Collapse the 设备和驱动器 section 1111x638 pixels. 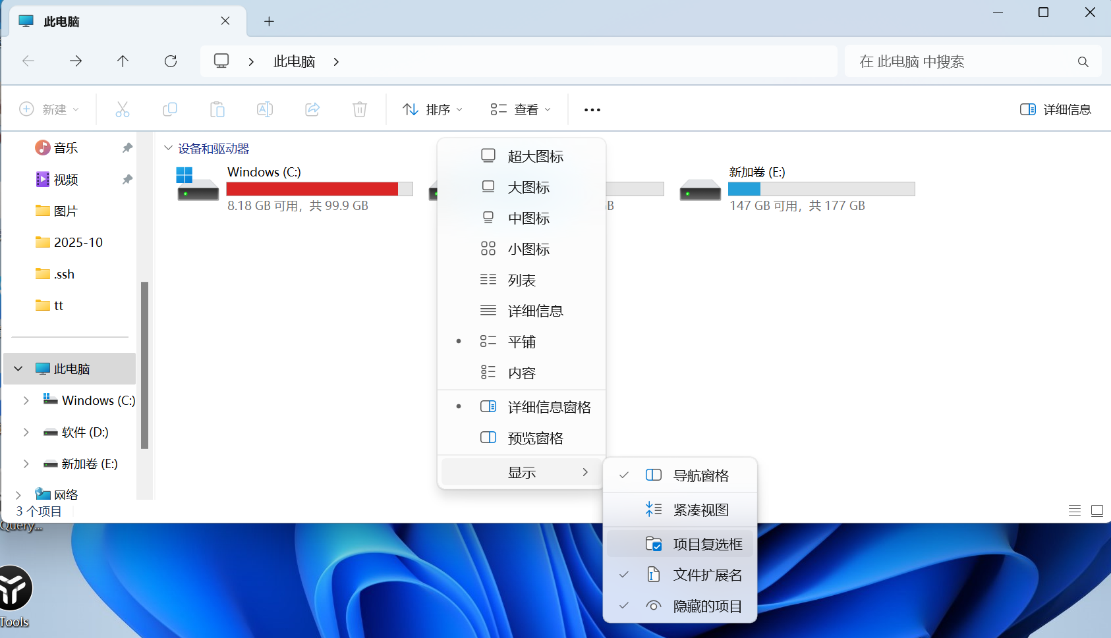tap(168, 147)
